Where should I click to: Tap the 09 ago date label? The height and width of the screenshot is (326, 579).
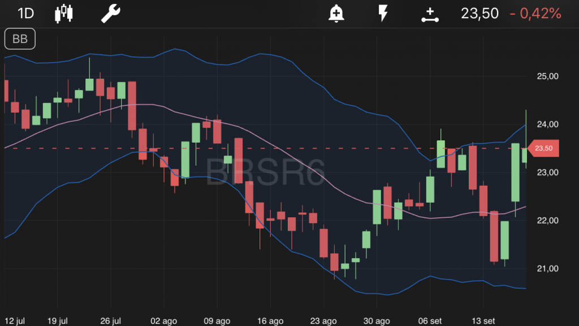click(217, 321)
